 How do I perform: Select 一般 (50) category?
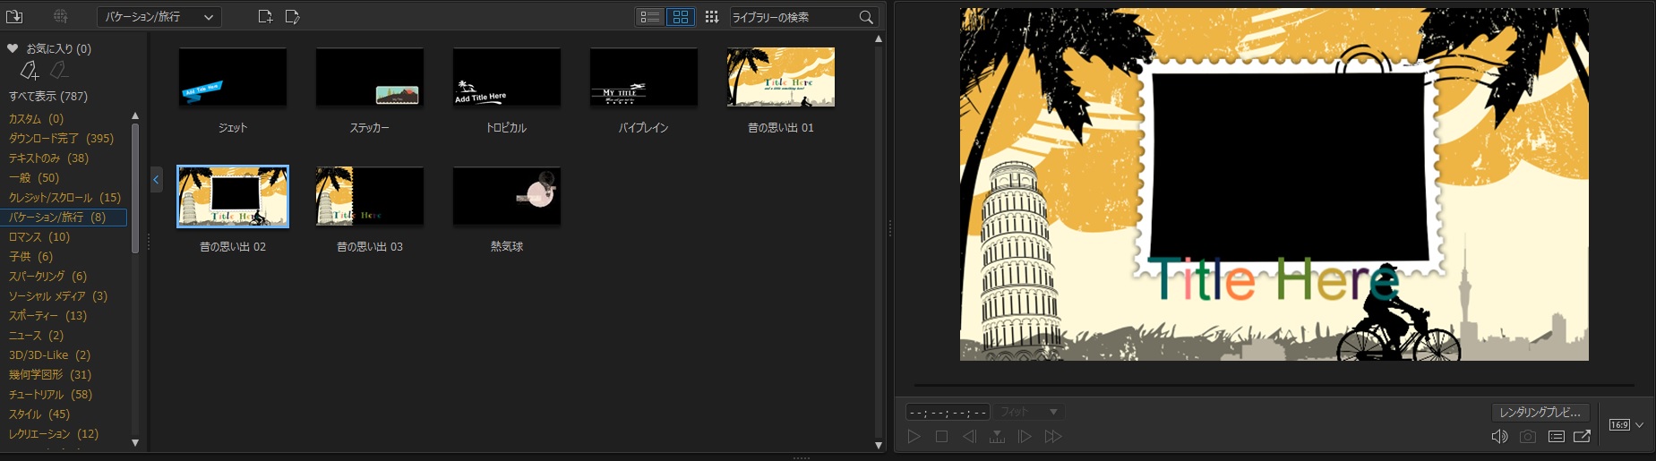pos(33,177)
